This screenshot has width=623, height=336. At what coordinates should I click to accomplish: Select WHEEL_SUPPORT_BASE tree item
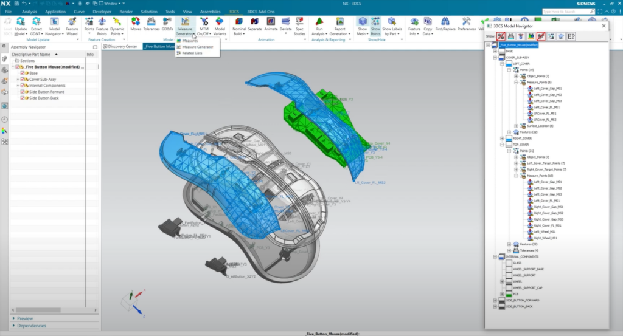point(528,269)
